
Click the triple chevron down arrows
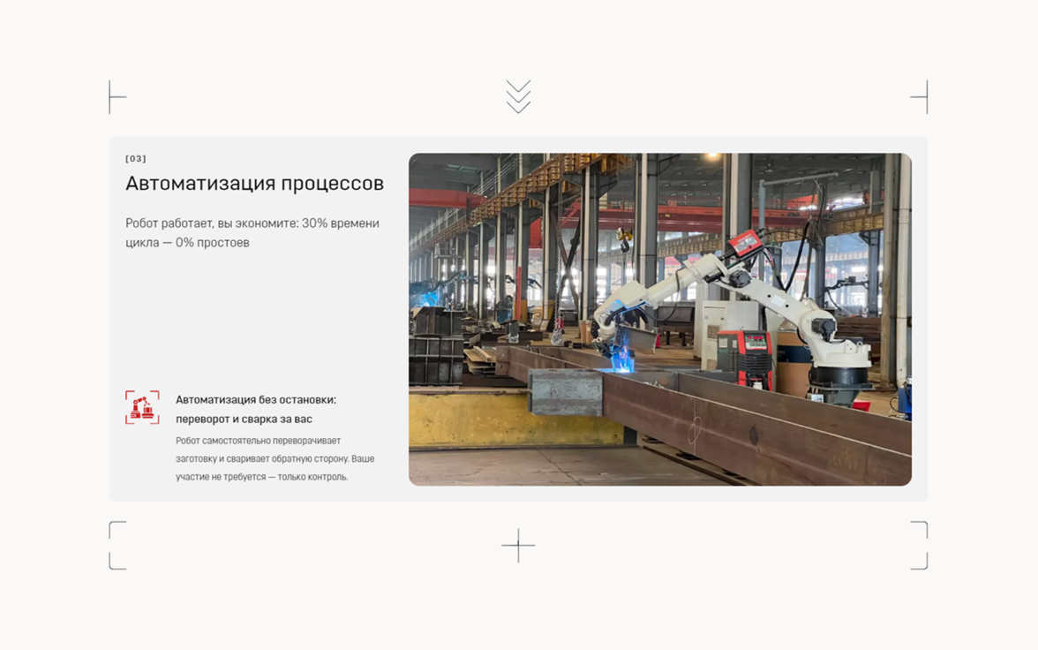(x=518, y=97)
